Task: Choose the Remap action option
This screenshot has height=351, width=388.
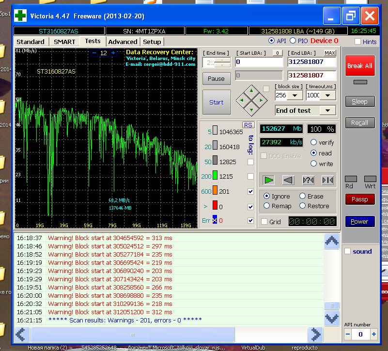Action: [x=266, y=206]
